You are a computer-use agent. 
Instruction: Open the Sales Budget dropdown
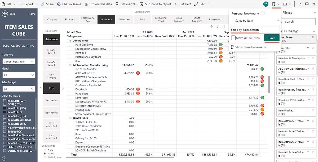18,89
